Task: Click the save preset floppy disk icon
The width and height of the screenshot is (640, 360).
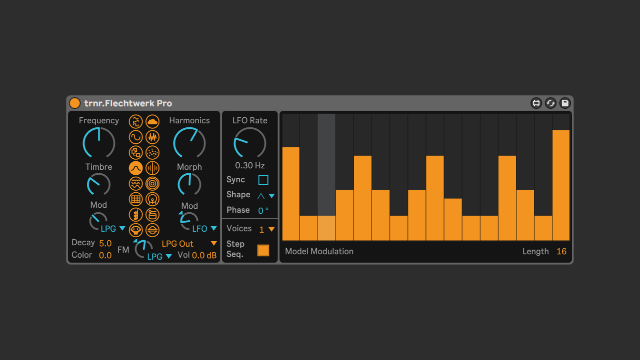Action: (565, 103)
